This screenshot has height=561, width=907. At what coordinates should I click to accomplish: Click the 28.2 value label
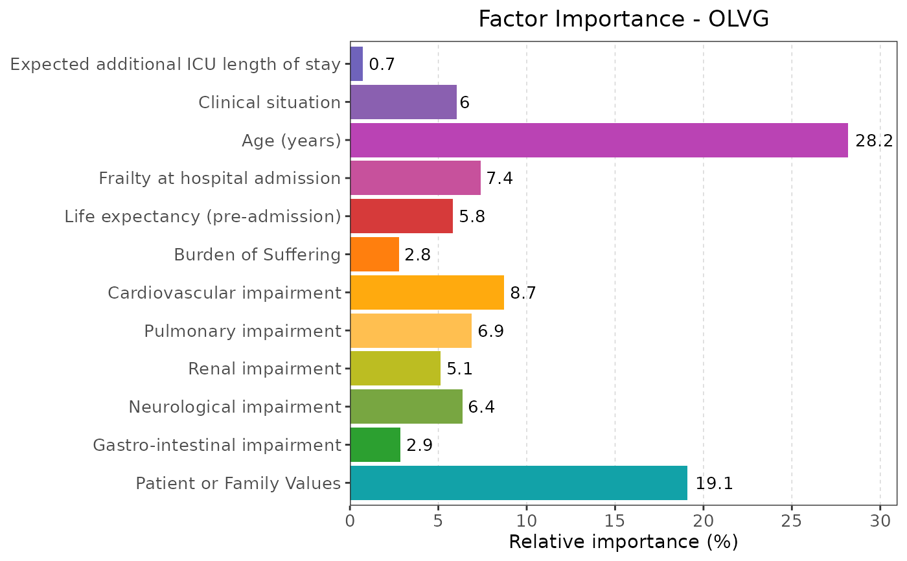[x=874, y=141]
